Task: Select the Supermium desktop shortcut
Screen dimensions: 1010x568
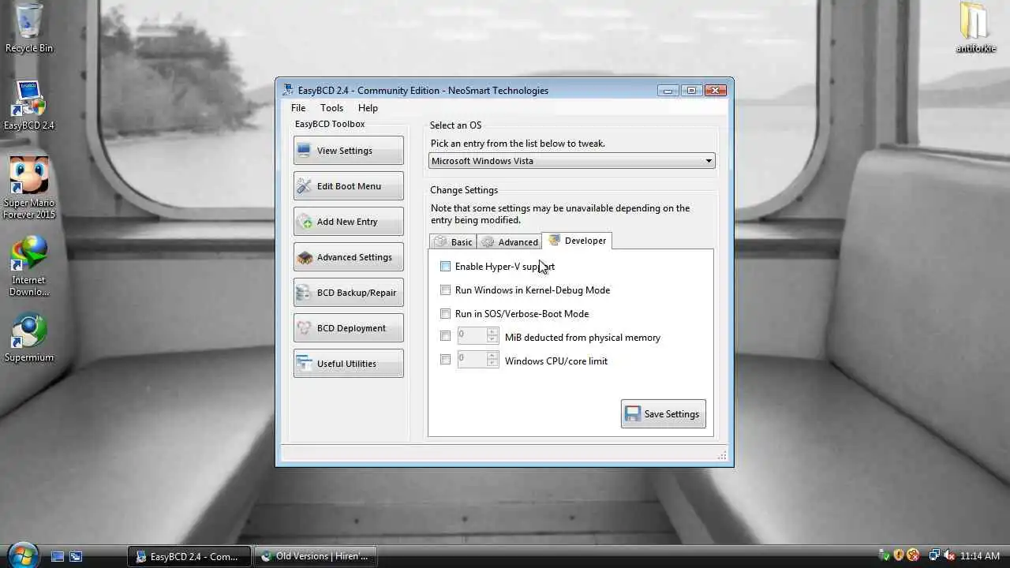Action: coord(29,338)
